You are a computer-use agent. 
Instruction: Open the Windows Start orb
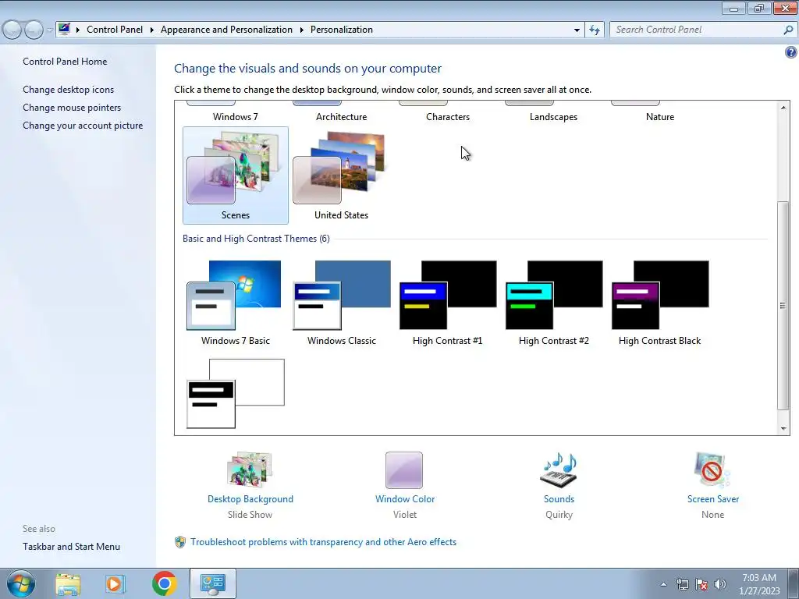21,583
